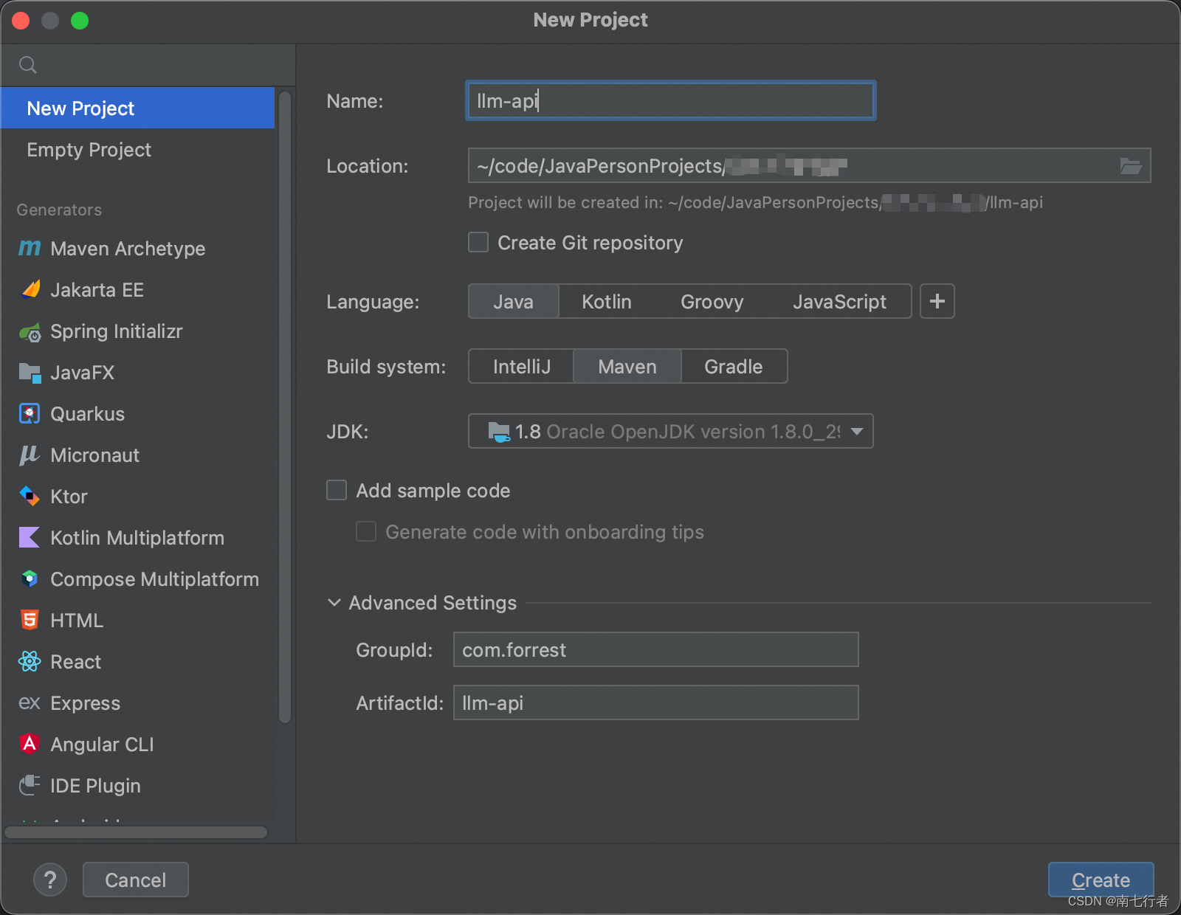Image resolution: width=1181 pixels, height=915 pixels.
Task: Click the Jakarta EE feather icon
Action: tap(30, 290)
